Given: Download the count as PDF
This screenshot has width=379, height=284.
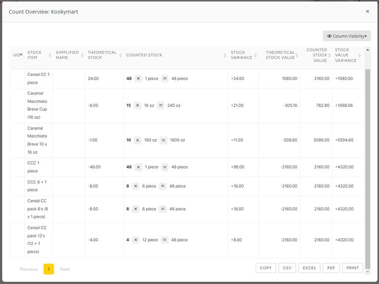Looking at the screenshot, I should [331, 268].
